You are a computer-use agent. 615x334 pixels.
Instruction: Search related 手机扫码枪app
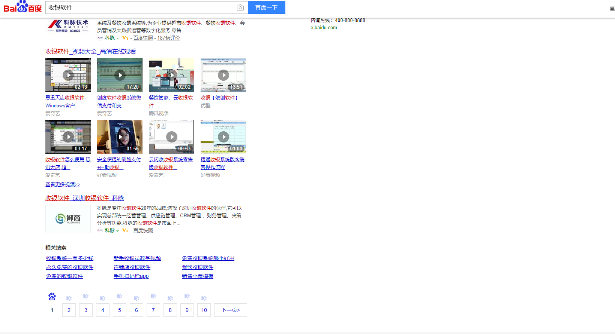point(131,276)
